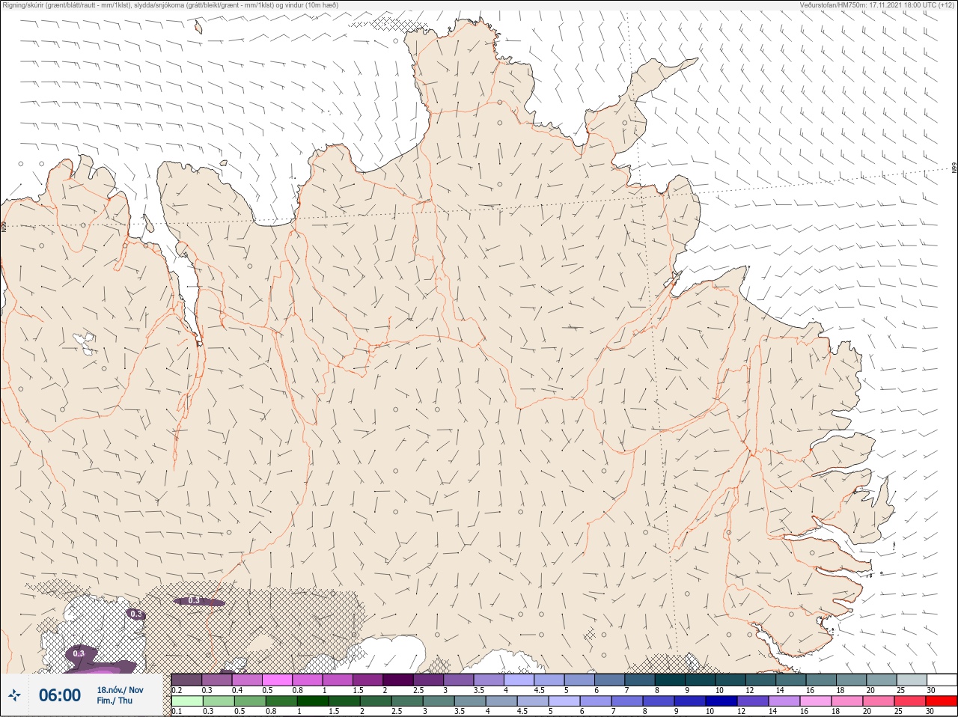Select the palest green 0.1 swatch in lower scale
This screenshot has height=717, width=958.
187,701
